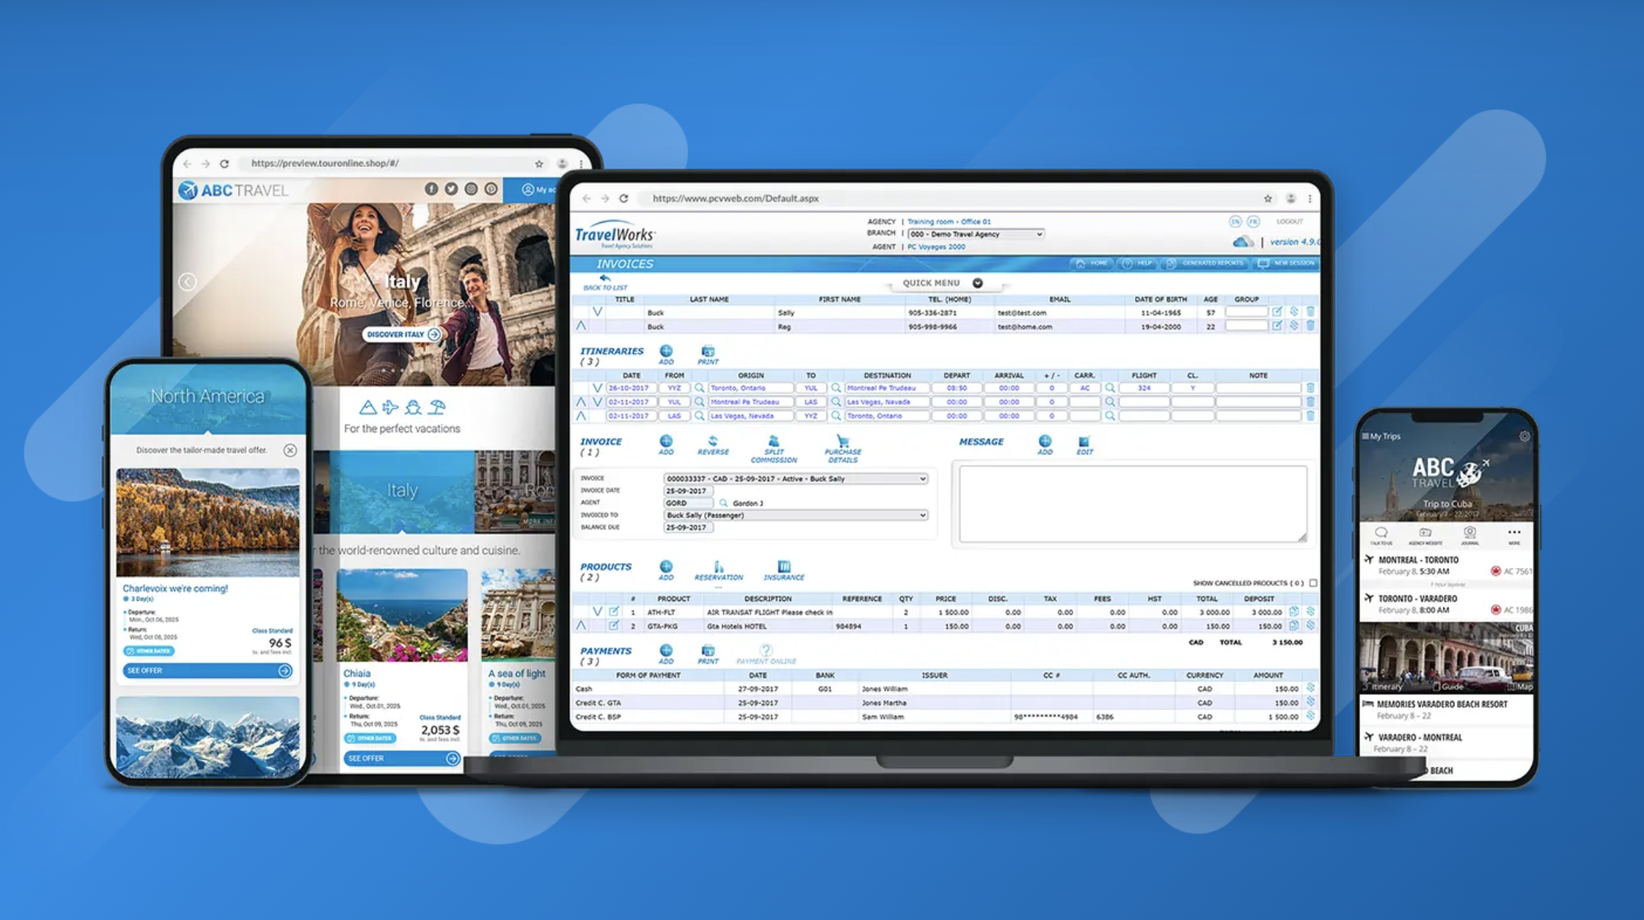Search agents with the magnifier beside GORD

722,503
